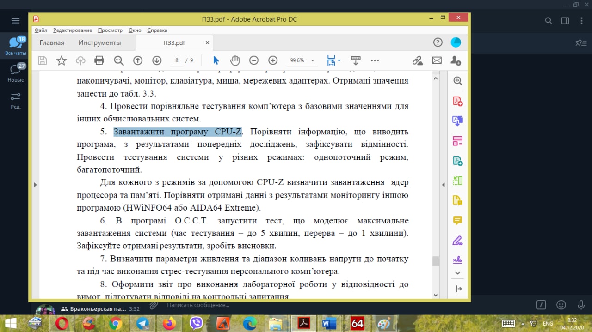The height and width of the screenshot is (332, 592).
Task: Select the arrow Selection tool
Action: coord(216,60)
